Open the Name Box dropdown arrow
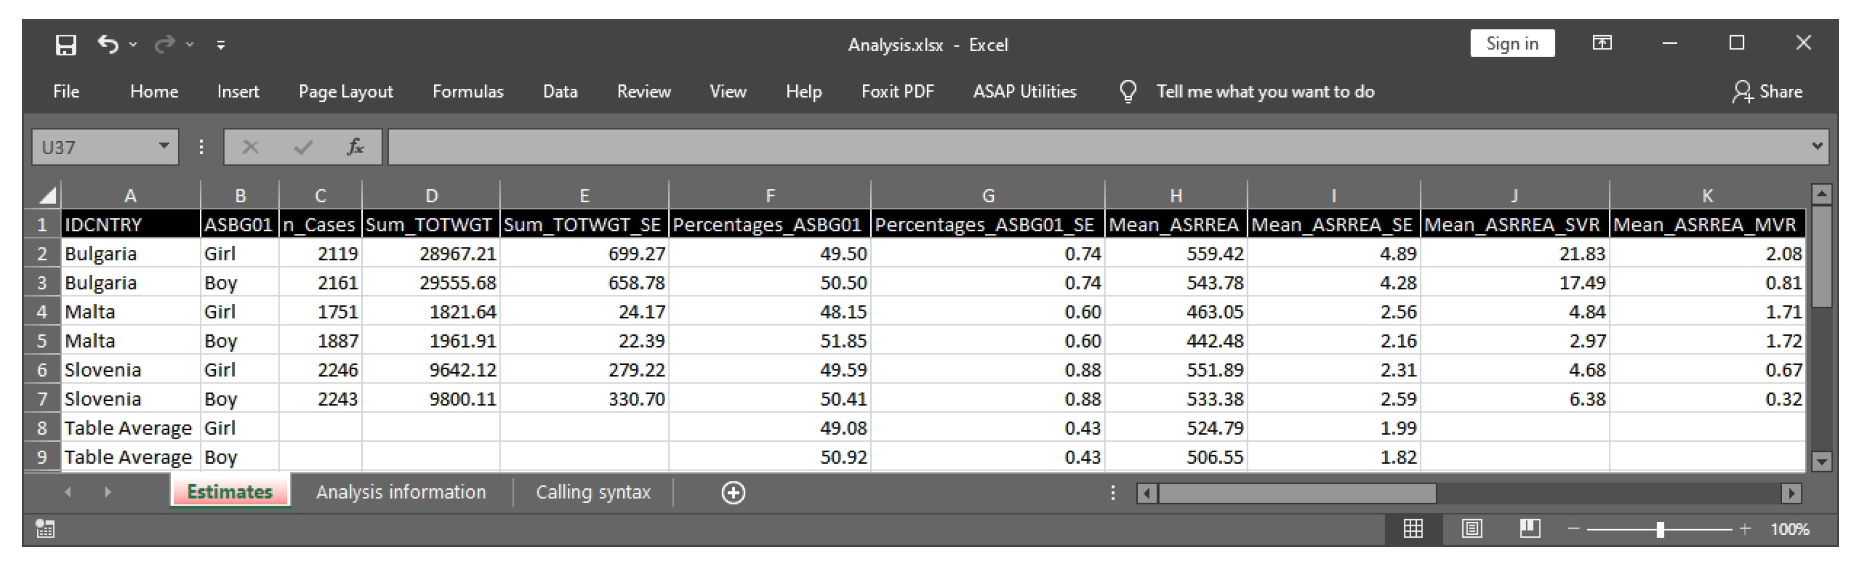 coord(163,146)
